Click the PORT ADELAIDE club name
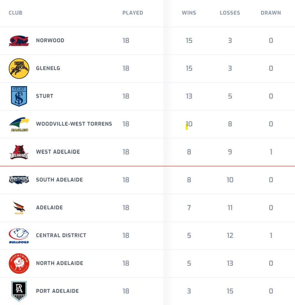Viewport: 295px width, 305px height. click(x=57, y=291)
